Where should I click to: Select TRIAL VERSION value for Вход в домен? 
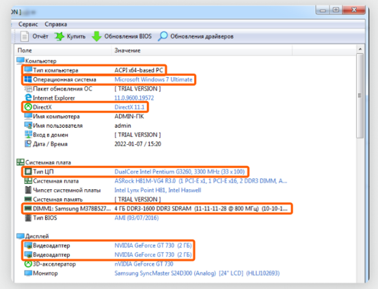point(137,135)
